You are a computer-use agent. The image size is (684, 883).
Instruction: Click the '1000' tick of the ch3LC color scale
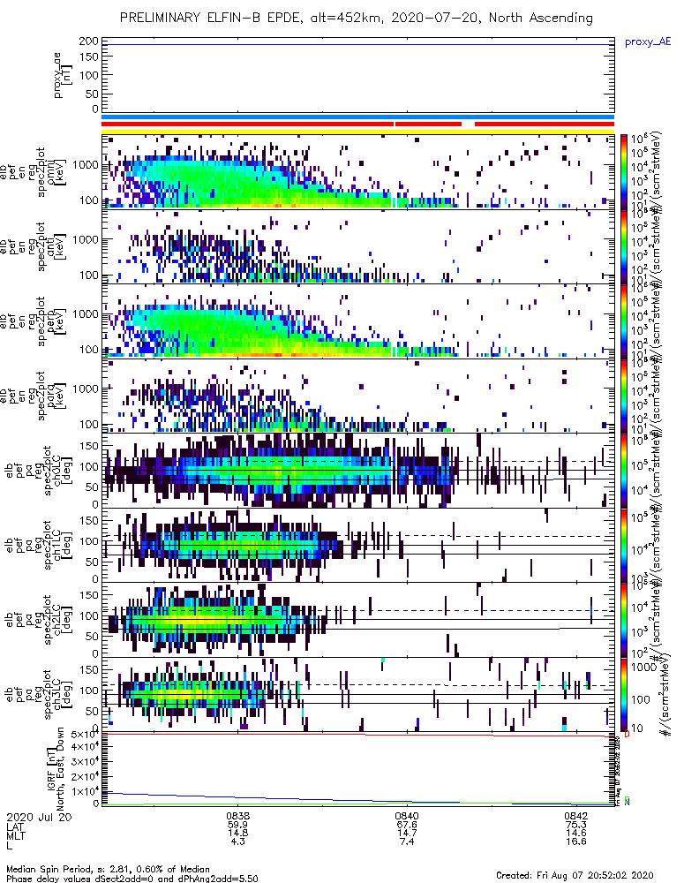643,668
